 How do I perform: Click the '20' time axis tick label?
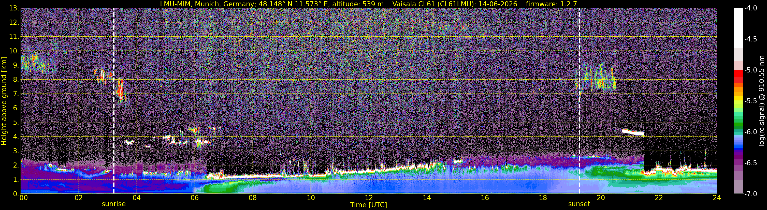click(601, 198)
